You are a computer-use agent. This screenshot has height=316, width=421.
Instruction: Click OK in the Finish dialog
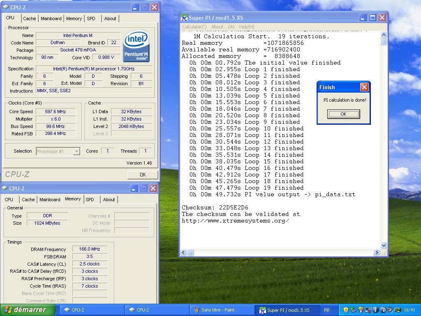(x=343, y=114)
